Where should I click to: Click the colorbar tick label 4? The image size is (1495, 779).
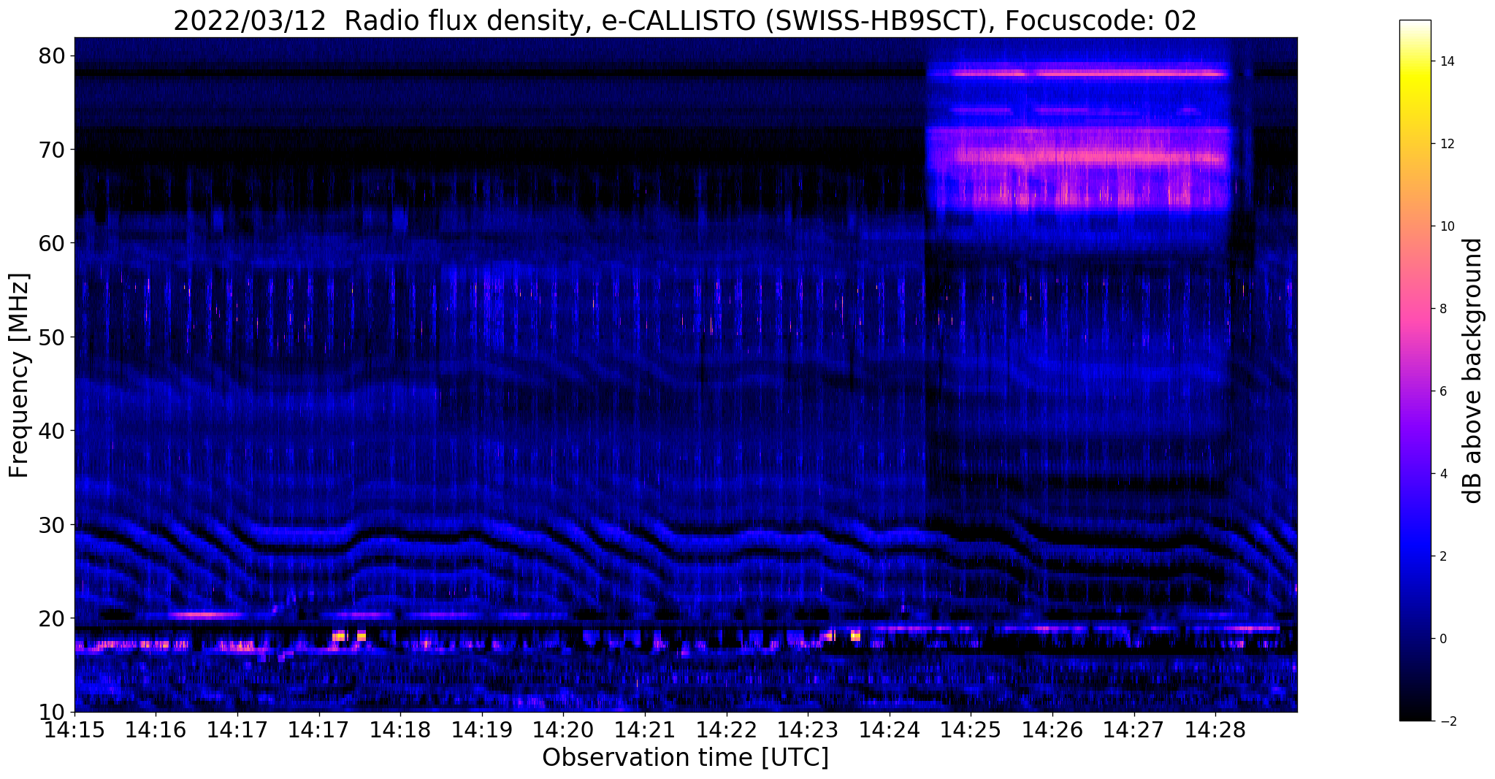(1442, 474)
